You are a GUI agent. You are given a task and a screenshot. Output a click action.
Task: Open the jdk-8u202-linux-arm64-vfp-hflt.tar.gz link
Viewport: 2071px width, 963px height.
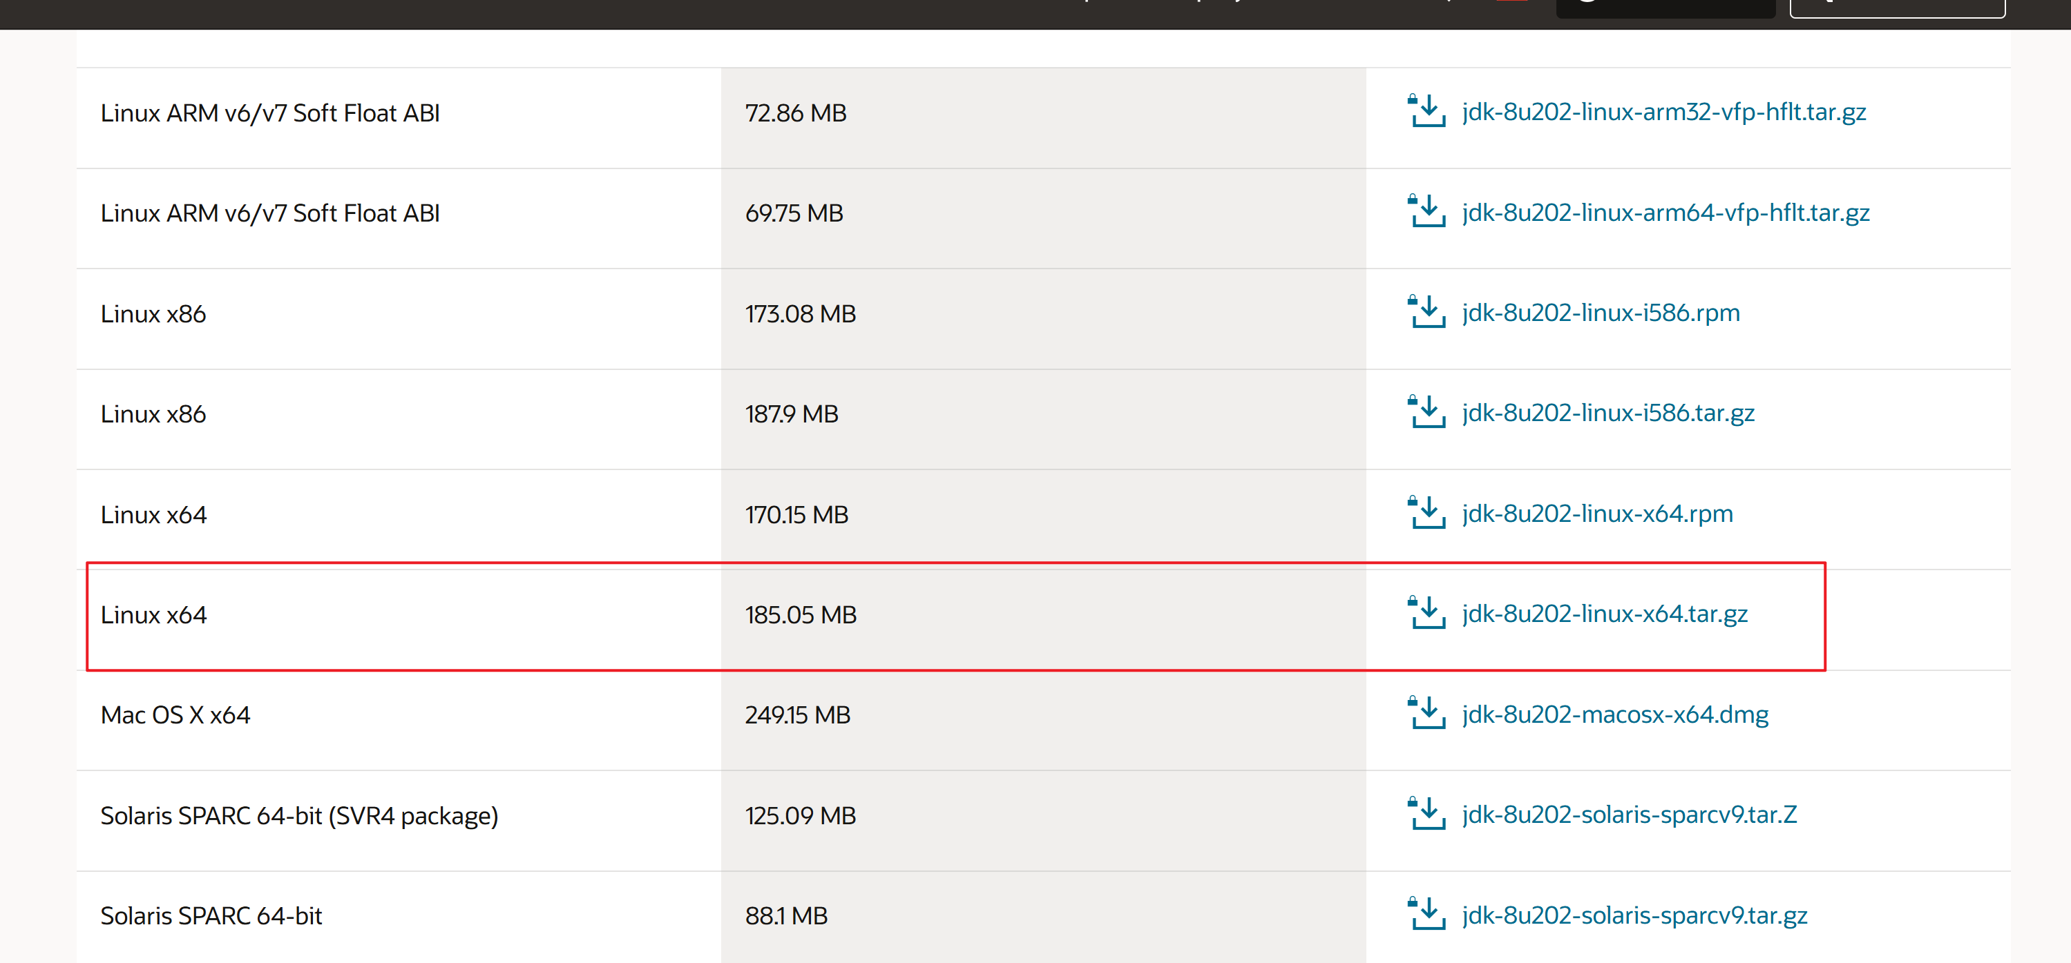pos(1665,212)
